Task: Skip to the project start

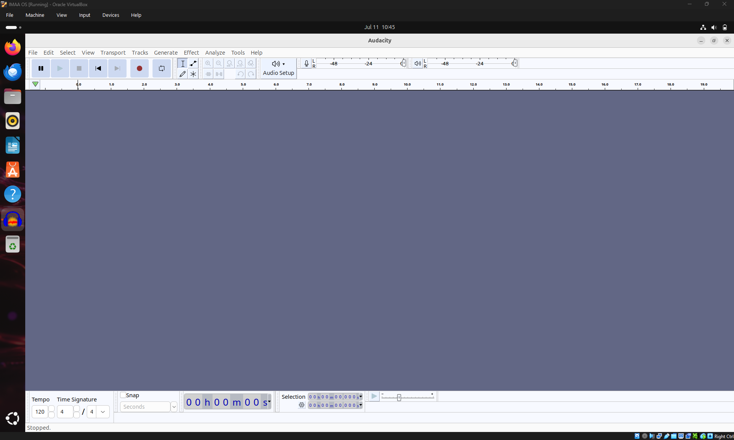Action: (x=98, y=68)
